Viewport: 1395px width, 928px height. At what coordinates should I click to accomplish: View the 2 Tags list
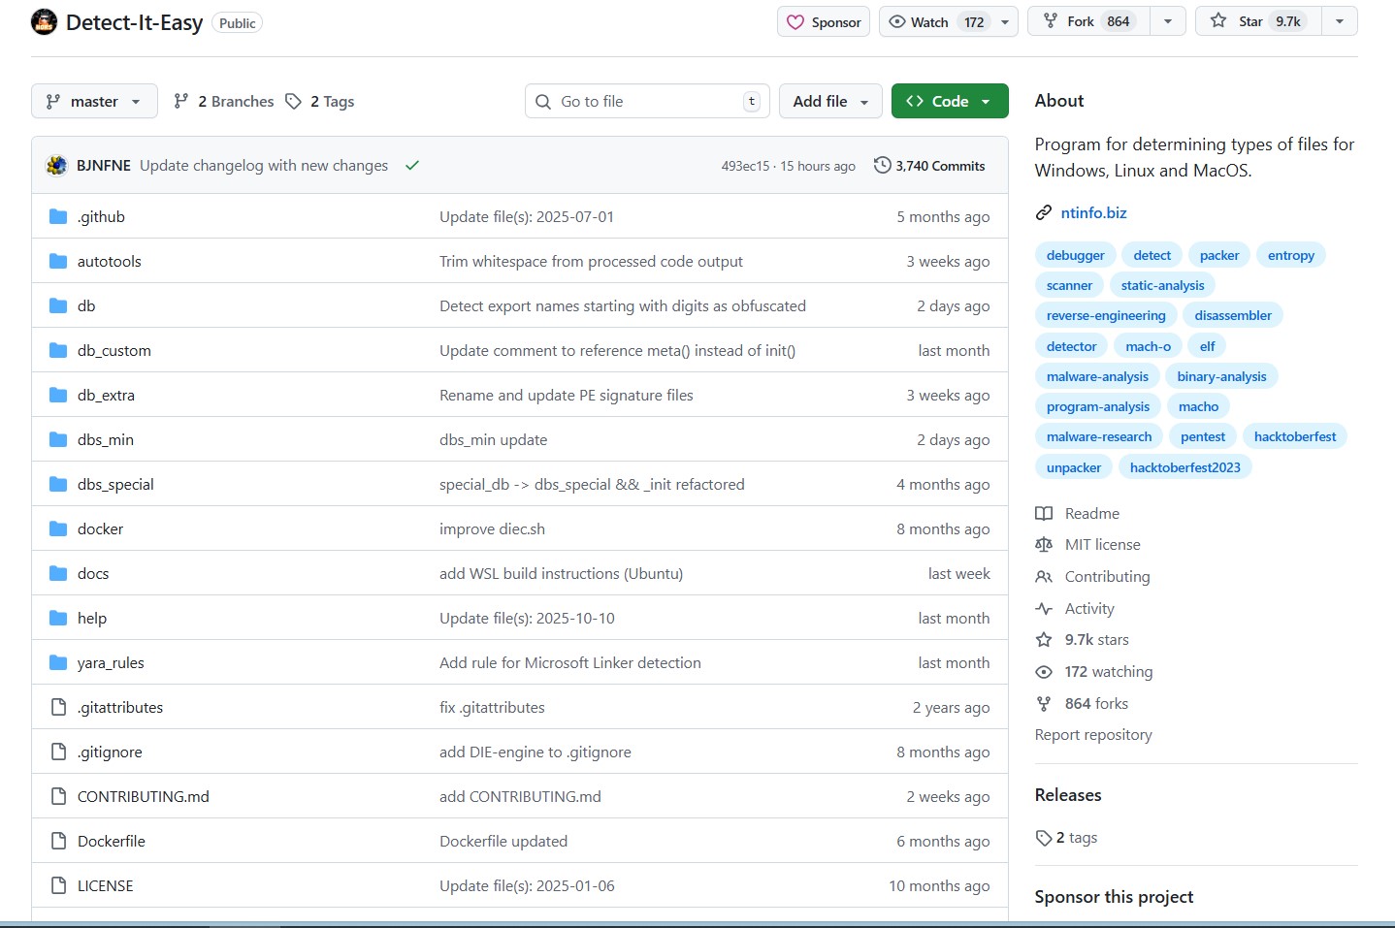(x=320, y=101)
